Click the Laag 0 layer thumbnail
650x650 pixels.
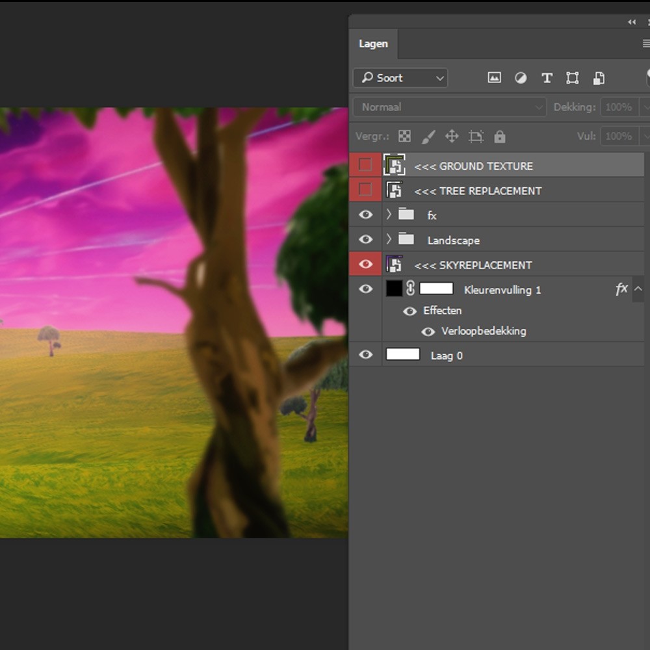(402, 354)
